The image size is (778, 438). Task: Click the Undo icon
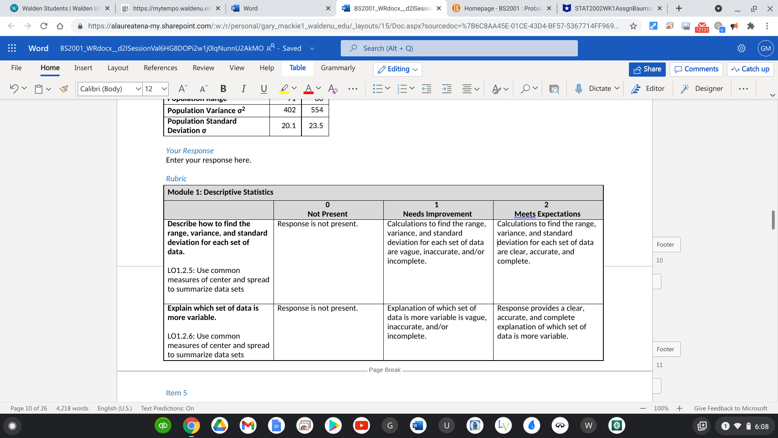point(14,89)
